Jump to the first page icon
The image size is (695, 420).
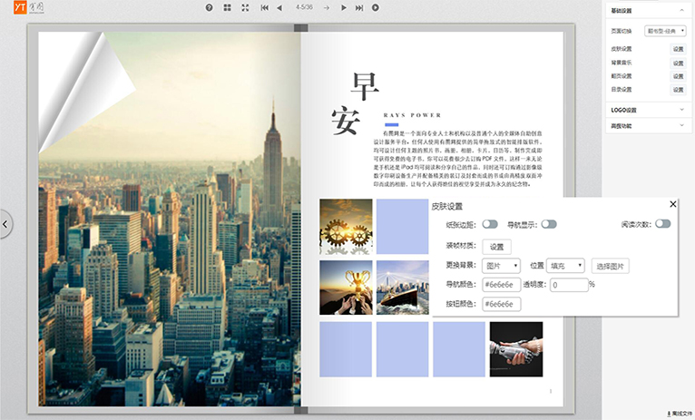pos(265,7)
